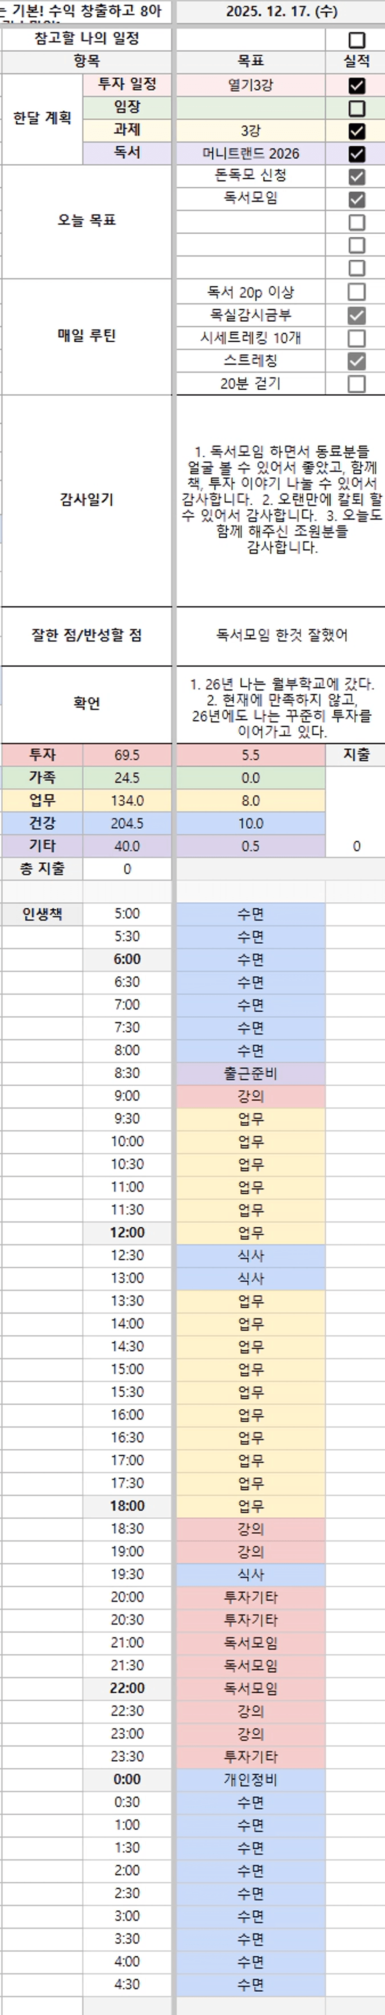Select the date cell 2025. 12. 17. (수)

pos(280,12)
